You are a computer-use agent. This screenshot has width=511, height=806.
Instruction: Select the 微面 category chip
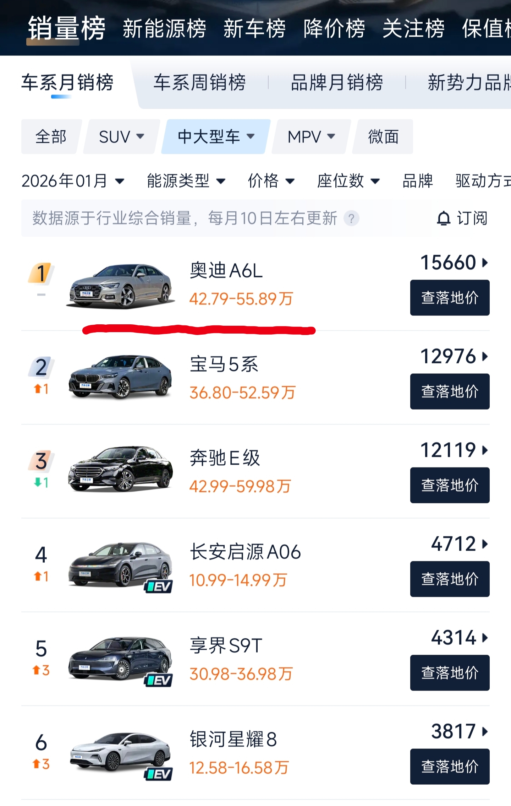(x=383, y=137)
